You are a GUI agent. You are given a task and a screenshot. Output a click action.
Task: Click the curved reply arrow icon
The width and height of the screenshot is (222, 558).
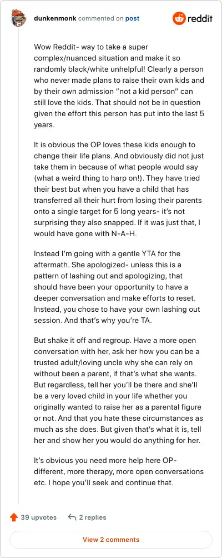tap(72, 517)
